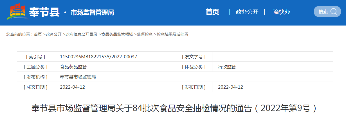
Task: Navigate to 政府信息公开目录 breadcrumb link
Action: [x=82, y=34]
